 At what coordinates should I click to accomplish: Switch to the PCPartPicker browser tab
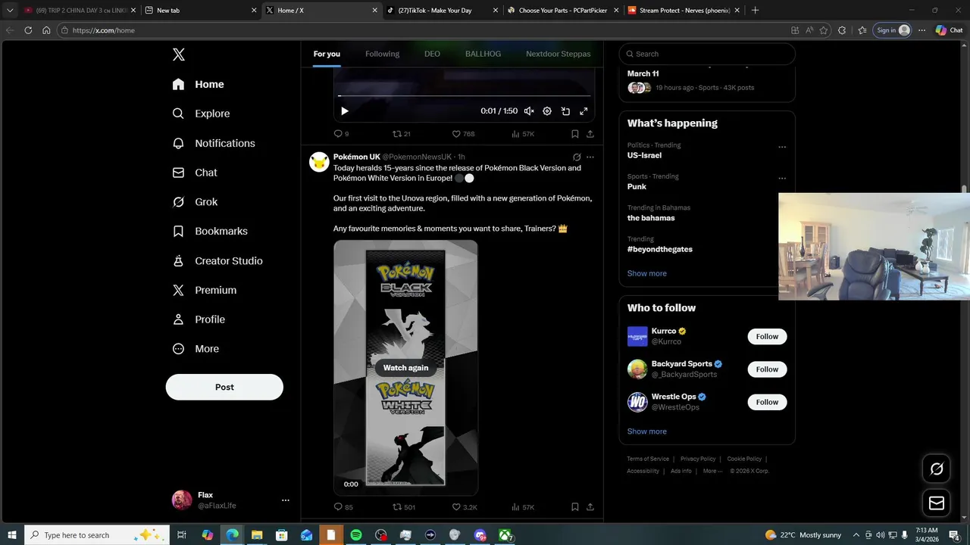(x=563, y=11)
